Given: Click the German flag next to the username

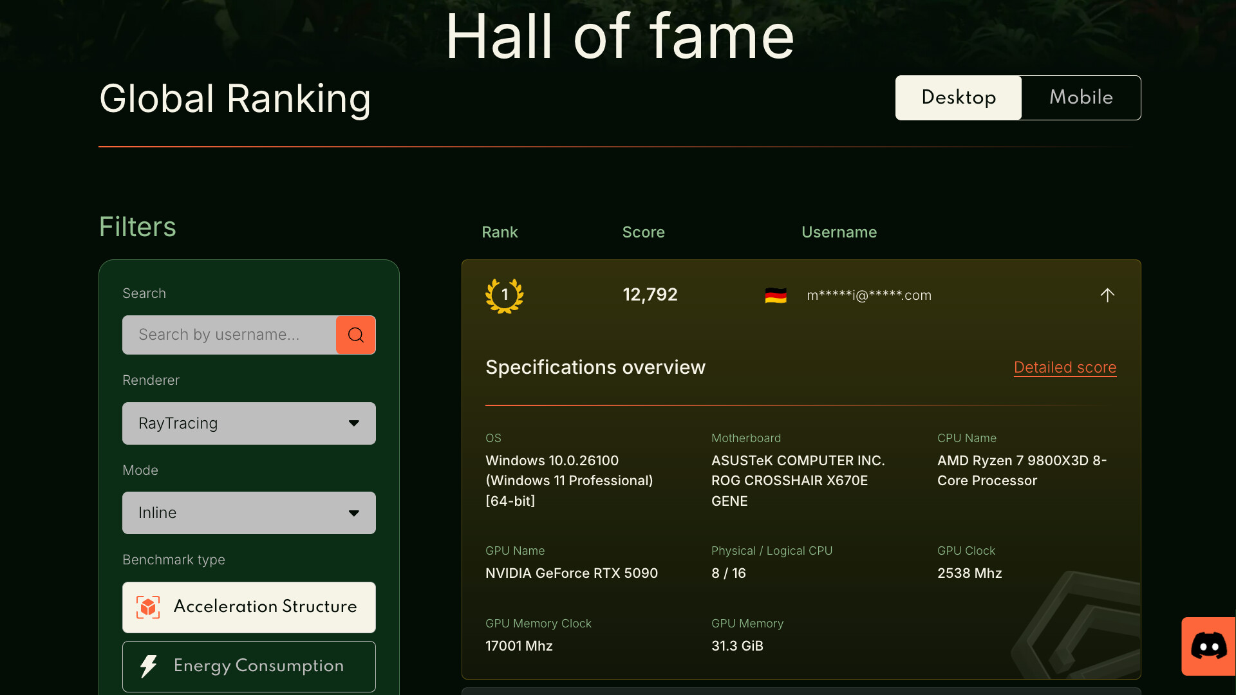Looking at the screenshot, I should point(776,295).
